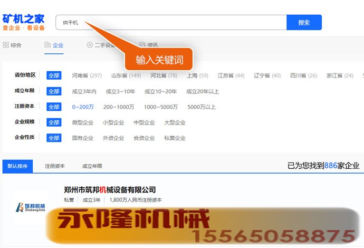The height and width of the screenshot is (248, 364).
Task: Filter by 江苏省 (44)
Action: (x=231, y=75)
